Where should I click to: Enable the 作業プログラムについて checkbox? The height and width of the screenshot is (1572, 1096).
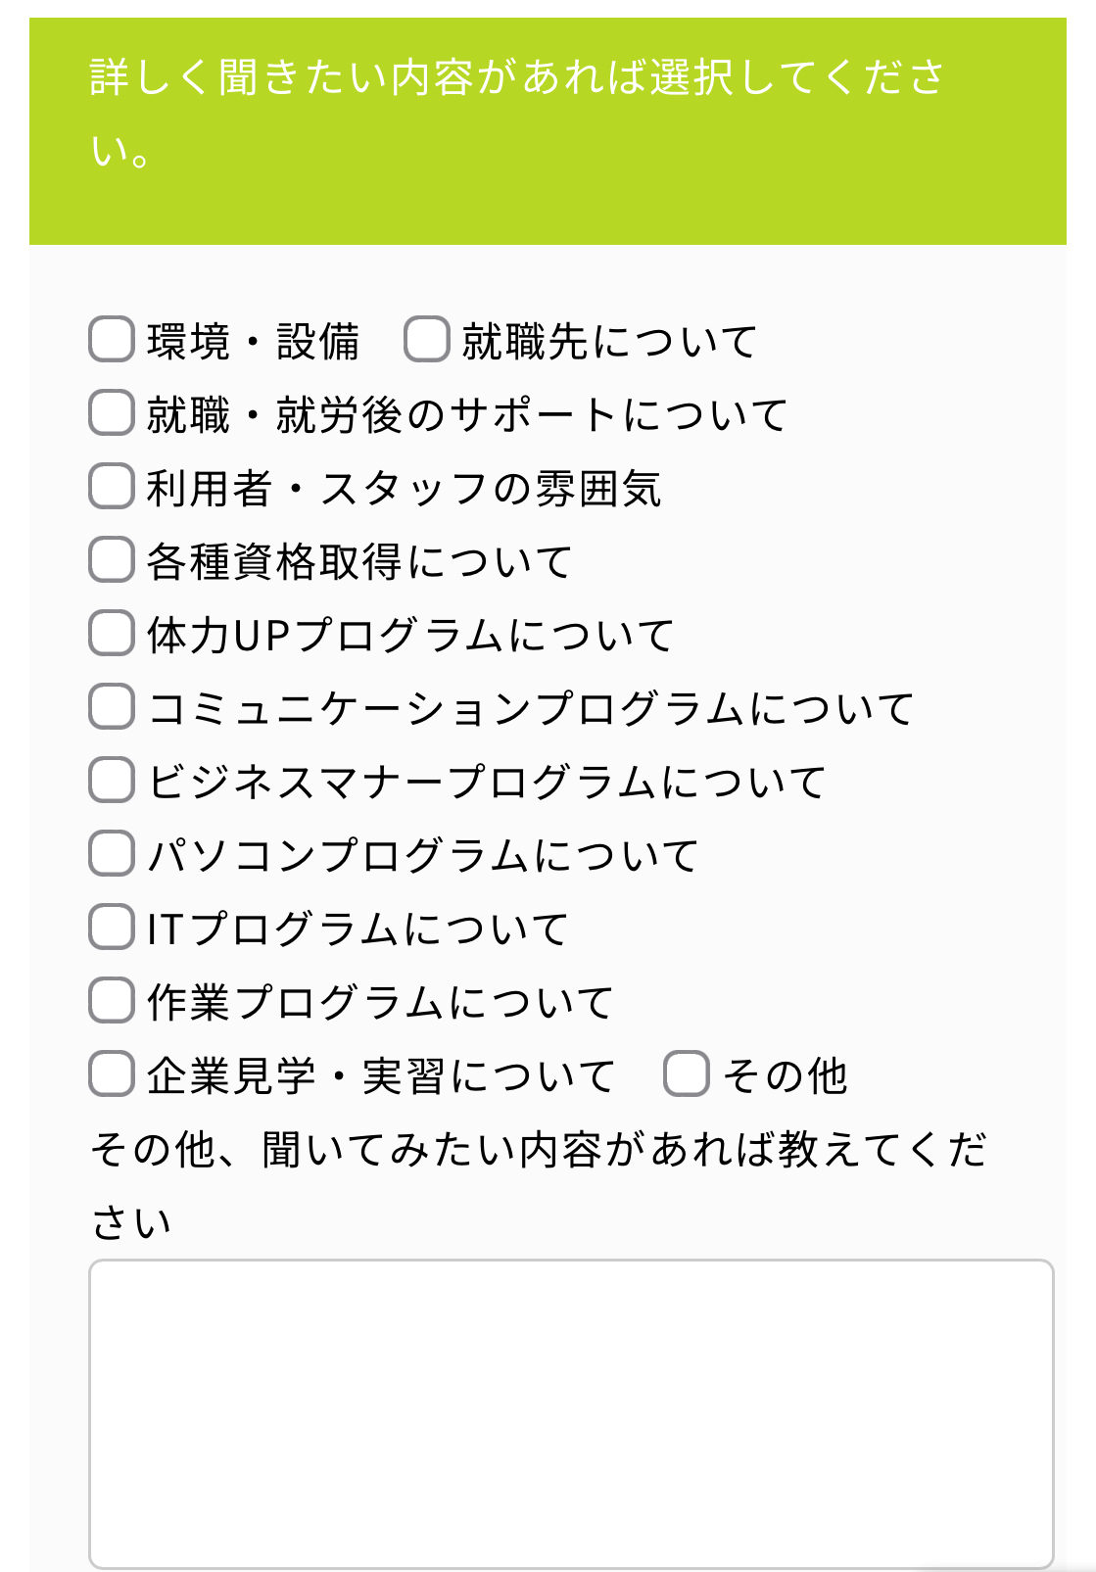(x=112, y=1001)
